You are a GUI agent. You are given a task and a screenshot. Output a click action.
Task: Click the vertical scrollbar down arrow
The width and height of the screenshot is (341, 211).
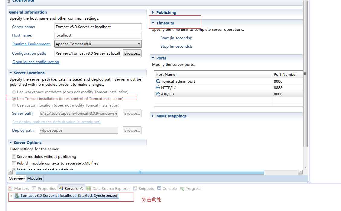tap(306, 167)
